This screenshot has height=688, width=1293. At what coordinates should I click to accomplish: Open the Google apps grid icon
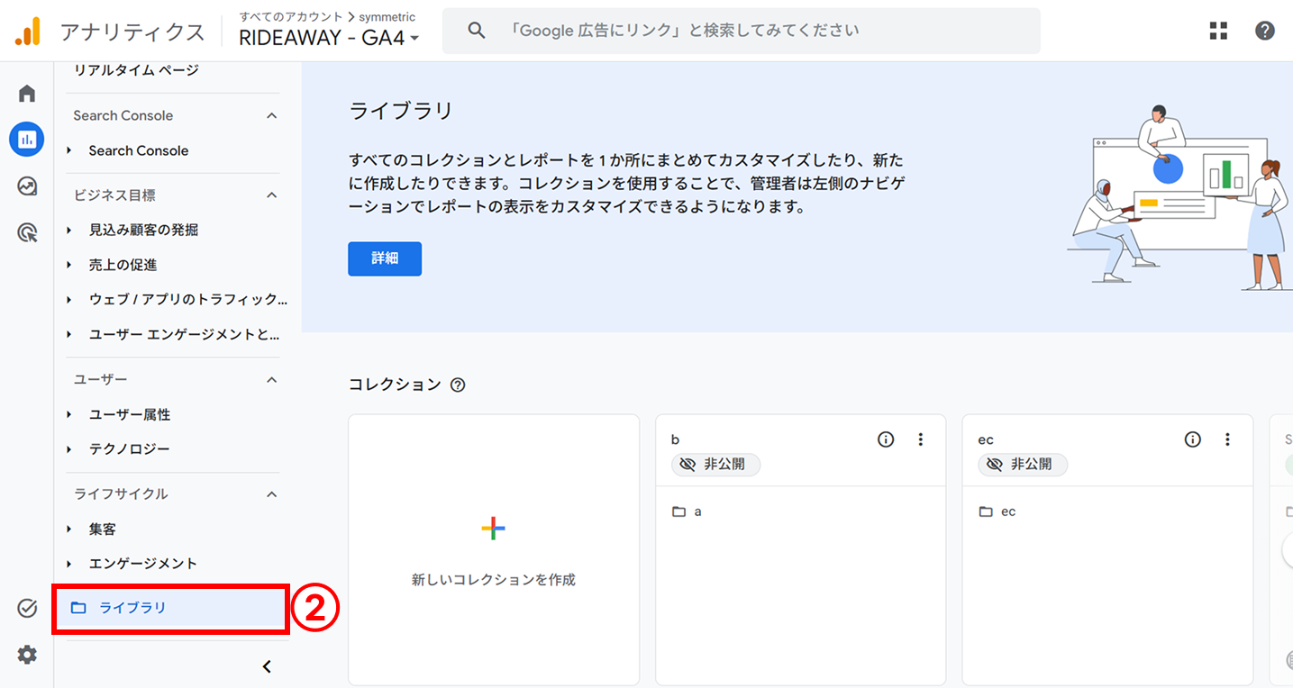pyautogui.click(x=1218, y=31)
